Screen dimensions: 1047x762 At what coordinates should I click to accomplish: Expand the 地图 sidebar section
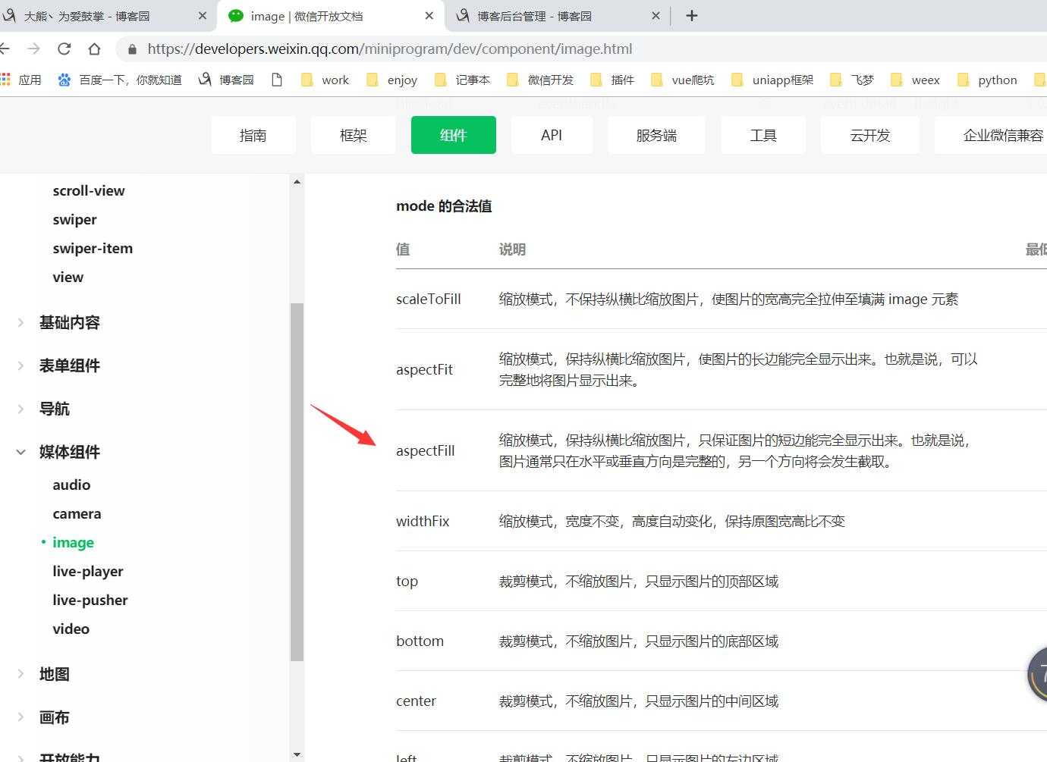coord(55,674)
